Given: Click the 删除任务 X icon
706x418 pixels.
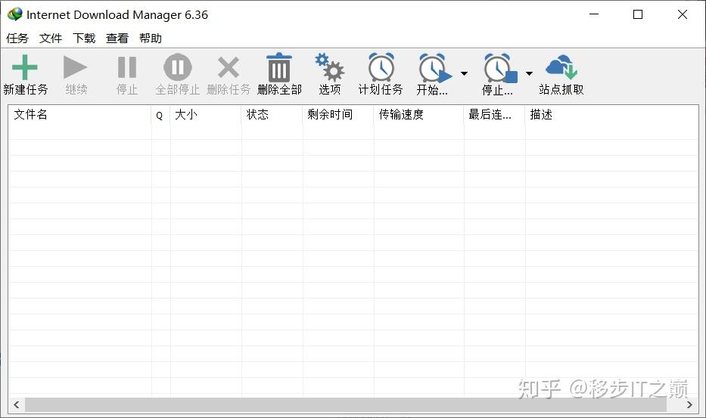Looking at the screenshot, I should coord(229,67).
